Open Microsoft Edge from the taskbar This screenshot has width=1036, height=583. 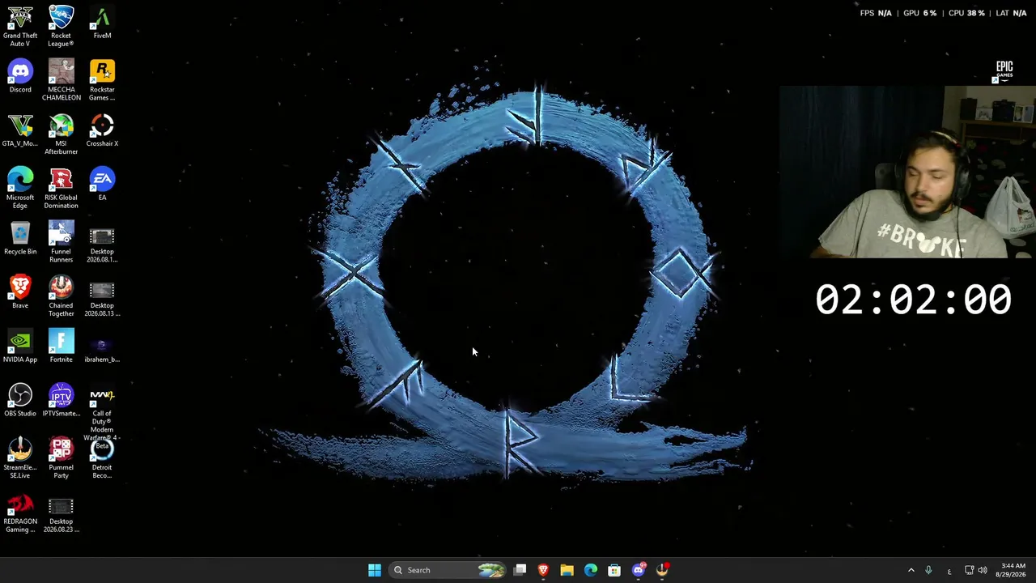[591, 570]
